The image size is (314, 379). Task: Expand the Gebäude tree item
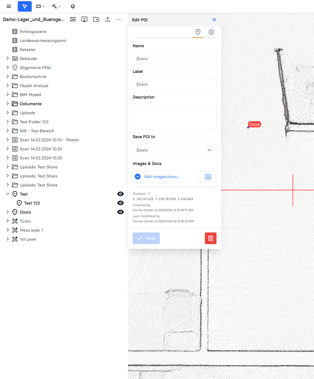click(x=8, y=59)
